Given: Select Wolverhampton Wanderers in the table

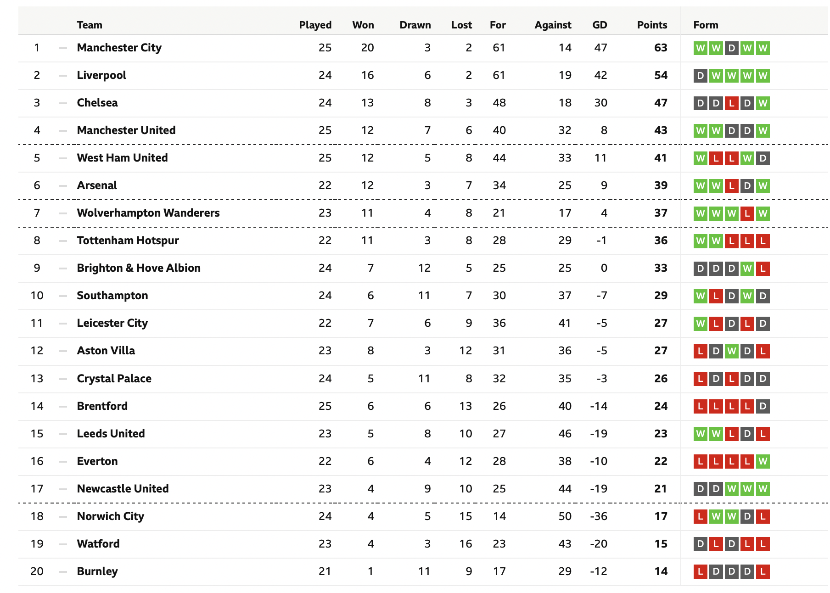Looking at the screenshot, I should pos(148,213).
